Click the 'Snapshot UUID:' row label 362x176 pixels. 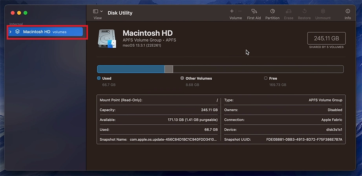pyautogui.click(x=238, y=140)
